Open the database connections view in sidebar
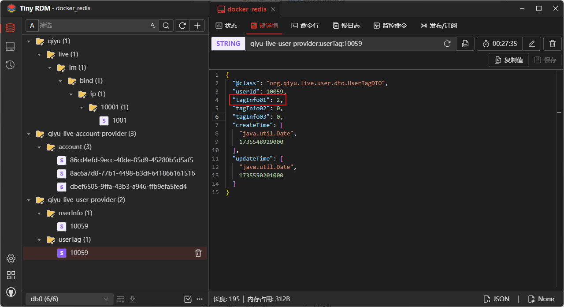 pos(10,28)
